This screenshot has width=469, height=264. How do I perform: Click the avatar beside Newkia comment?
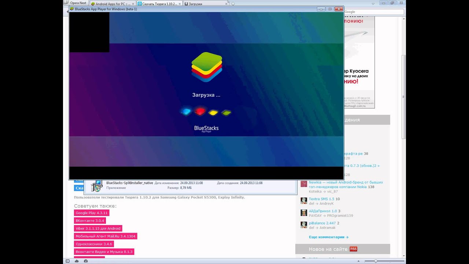304,184
